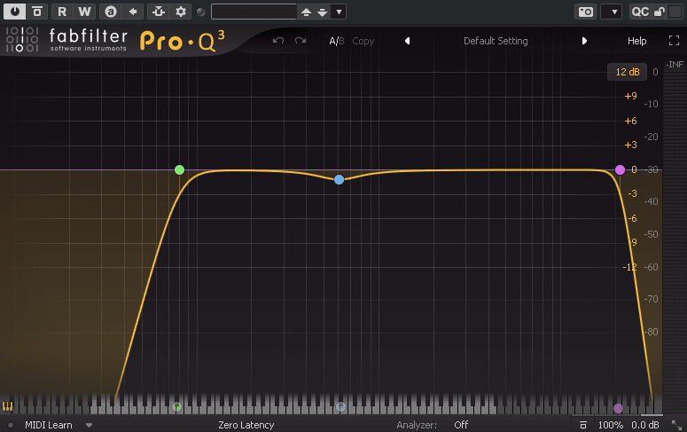Click the empty host preset name field
This screenshot has width=687, height=432.
[254, 12]
